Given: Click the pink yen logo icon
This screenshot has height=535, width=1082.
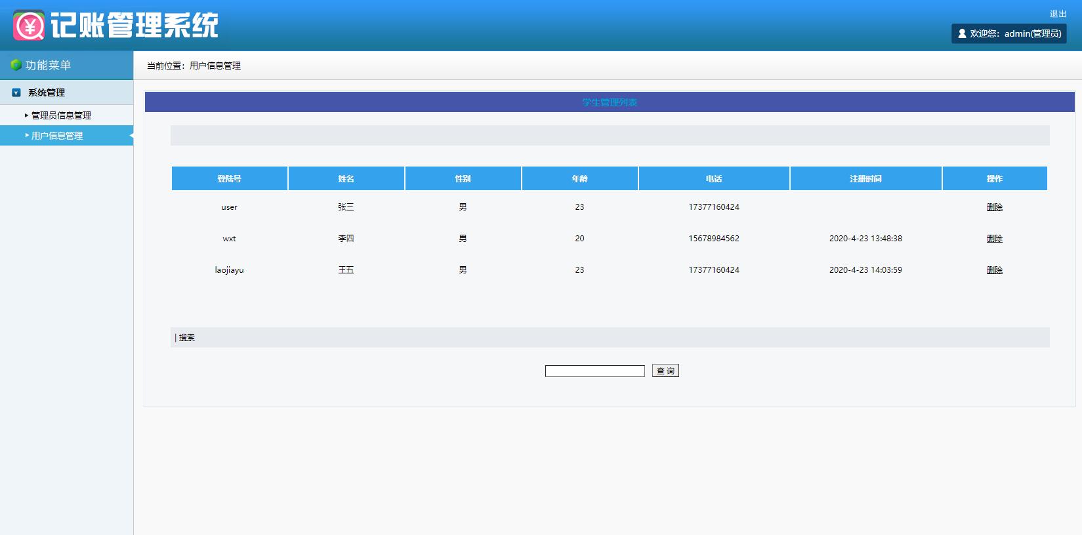Looking at the screenshot, I should tap(29, 26).
